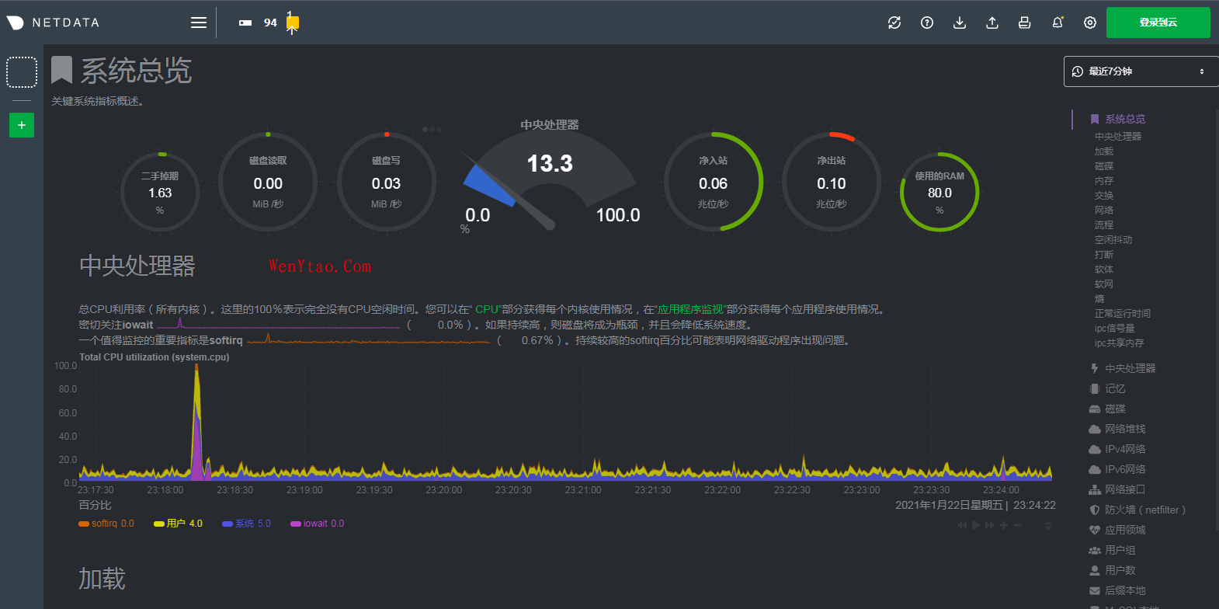Screen dimensions: 1219x609
Task: Click the sync/check for updates icon
Action: pos(894,23)
